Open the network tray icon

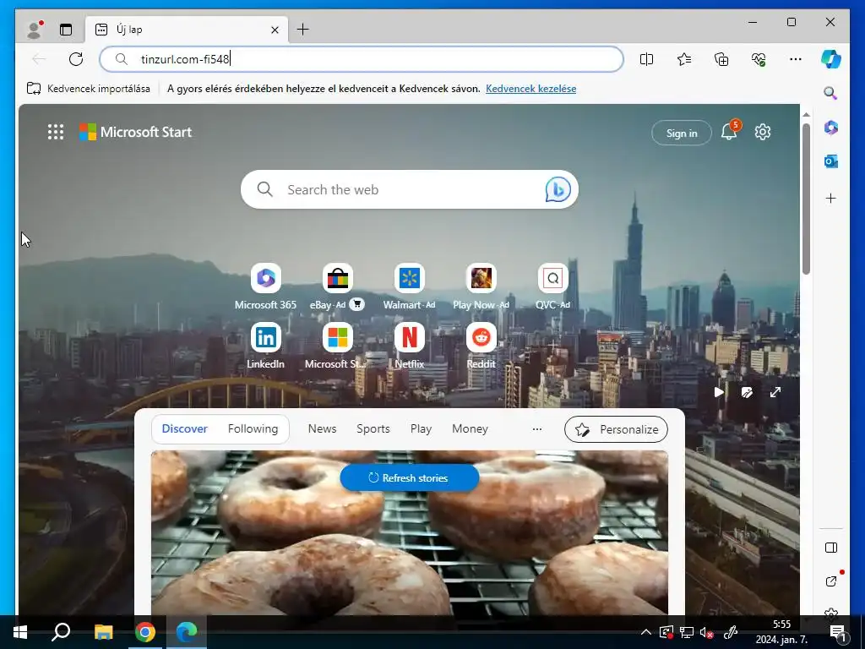[686, 633]
